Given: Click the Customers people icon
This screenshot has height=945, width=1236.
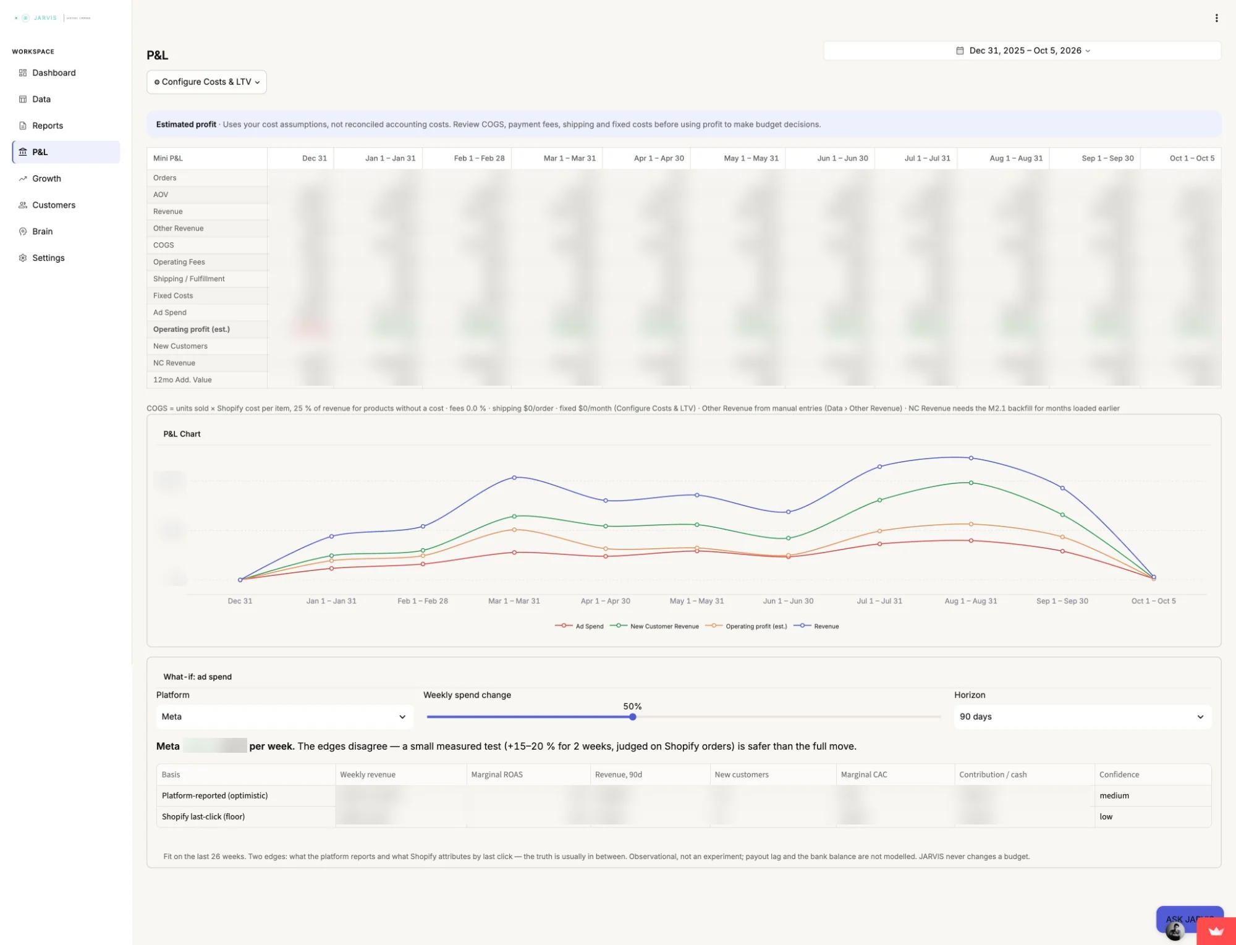Looking at the screenshot, I should [23, 205].
